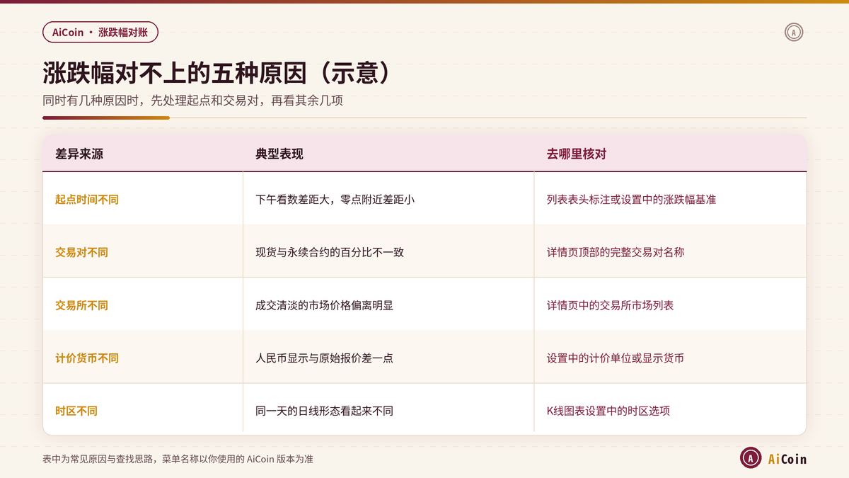Click the cell K线图表设置中的时区选项
The image size is (849, 478).
tap(608, 411)
